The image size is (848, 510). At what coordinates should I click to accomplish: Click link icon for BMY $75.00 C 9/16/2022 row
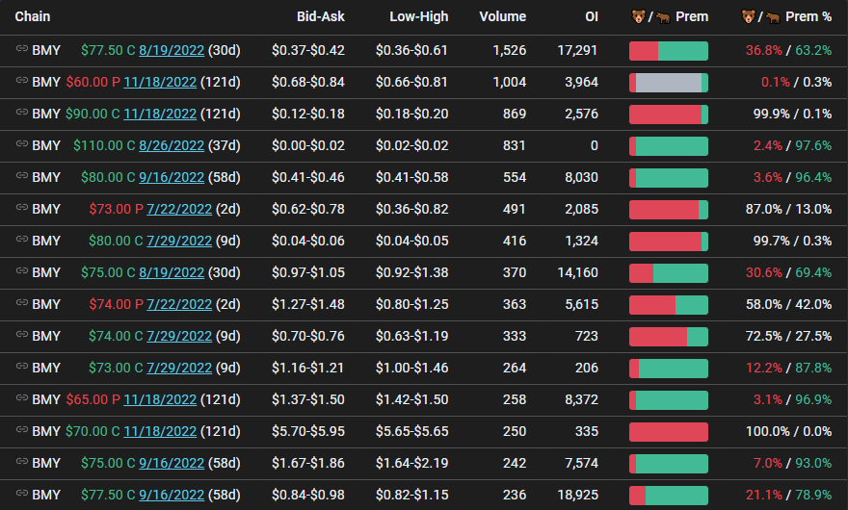coord(21,461)
